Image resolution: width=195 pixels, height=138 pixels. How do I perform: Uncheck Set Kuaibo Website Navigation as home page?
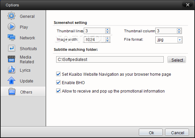pyautogui.click(x=58, y=74)
